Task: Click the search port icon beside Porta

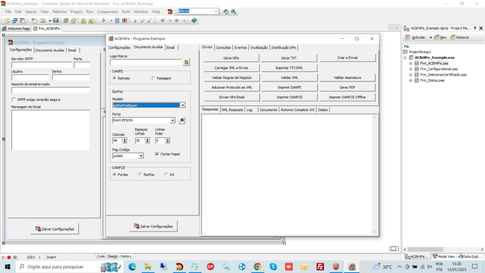Action: coord(182,120)
